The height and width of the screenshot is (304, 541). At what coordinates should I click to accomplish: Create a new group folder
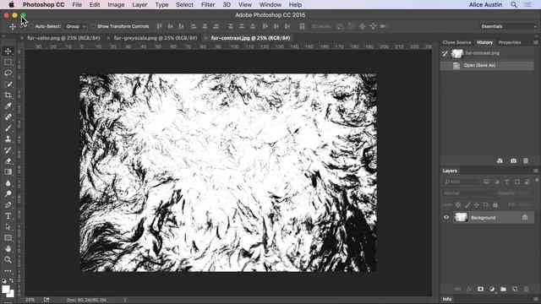[504, 289]
